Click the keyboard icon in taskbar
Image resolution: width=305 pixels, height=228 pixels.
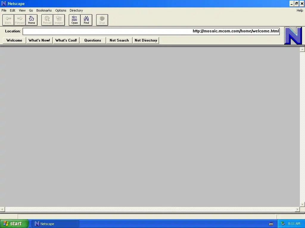[x=271, y=224]
